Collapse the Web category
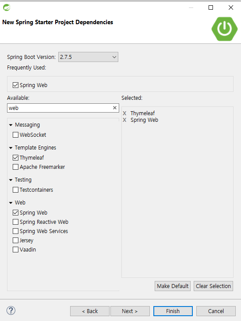 click(11, 203)
